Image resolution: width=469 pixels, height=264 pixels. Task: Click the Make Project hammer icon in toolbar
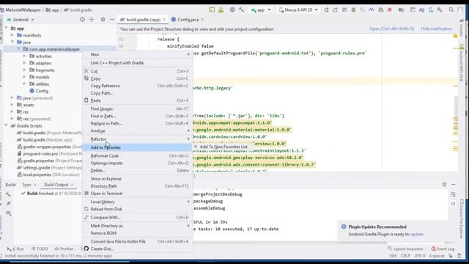241,10
